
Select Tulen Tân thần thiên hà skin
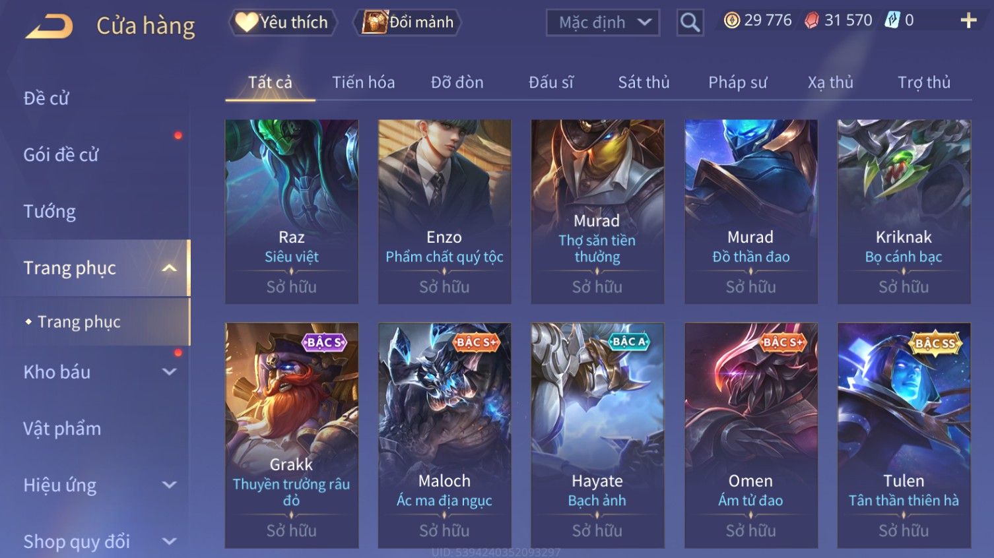[x=904, y=435]
